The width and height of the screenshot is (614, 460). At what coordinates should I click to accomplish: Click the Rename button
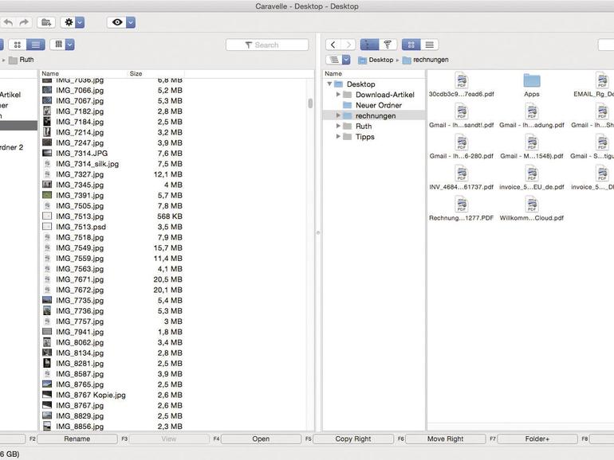[x=77, y=439]
